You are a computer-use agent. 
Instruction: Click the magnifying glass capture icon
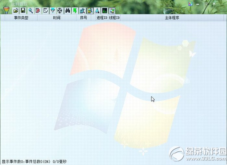[30, 11]
